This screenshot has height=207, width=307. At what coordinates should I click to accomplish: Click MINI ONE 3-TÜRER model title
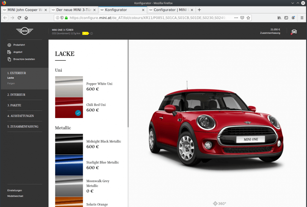(63, 30)
